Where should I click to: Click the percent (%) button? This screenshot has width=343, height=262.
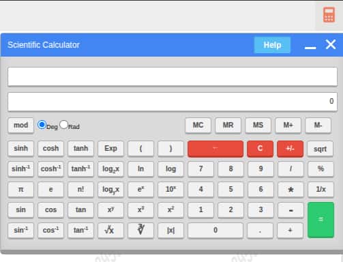click(320, 169)
